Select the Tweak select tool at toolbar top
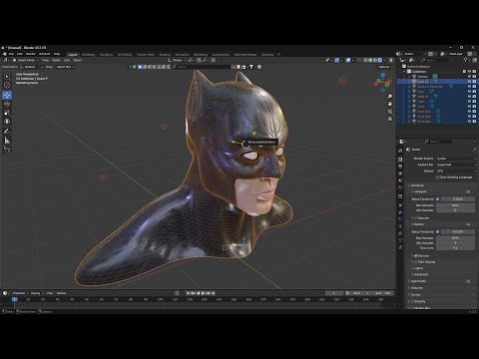This screenshot has height=359, width=479. click(x=7, y=76)
